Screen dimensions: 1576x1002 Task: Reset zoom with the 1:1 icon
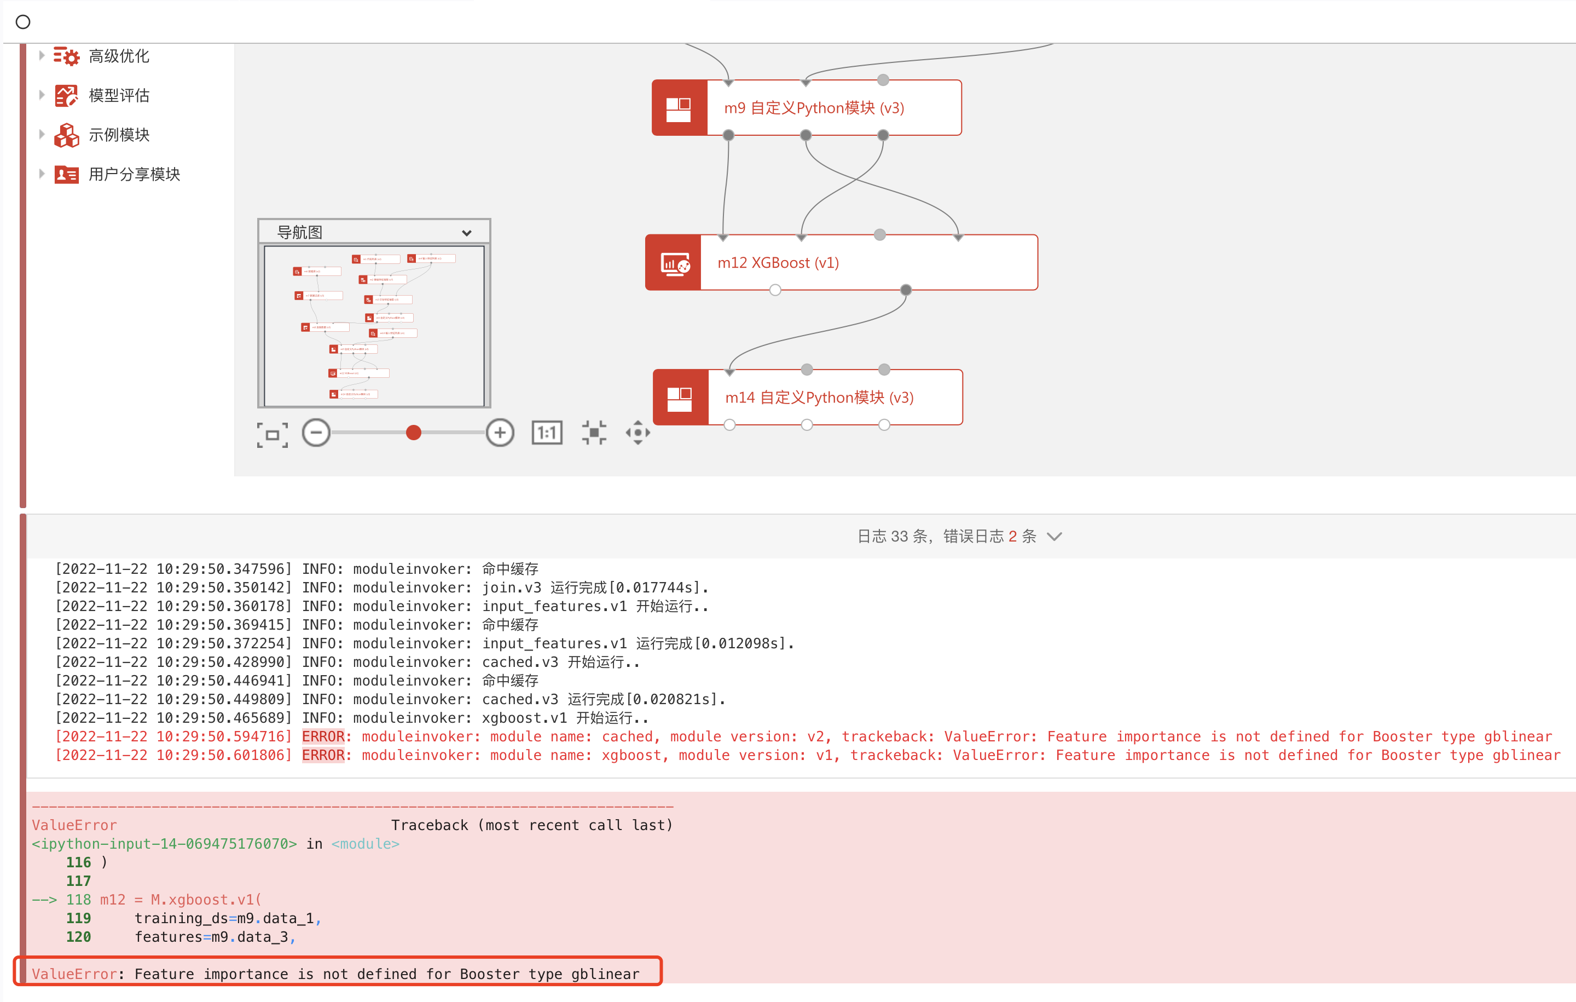click(547, 433)
